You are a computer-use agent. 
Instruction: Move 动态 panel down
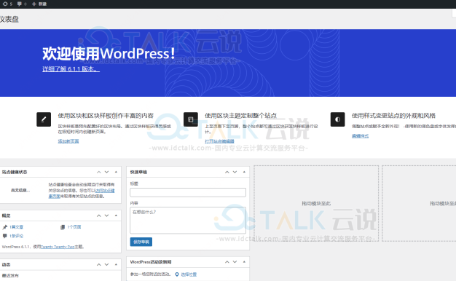[107, 264]
